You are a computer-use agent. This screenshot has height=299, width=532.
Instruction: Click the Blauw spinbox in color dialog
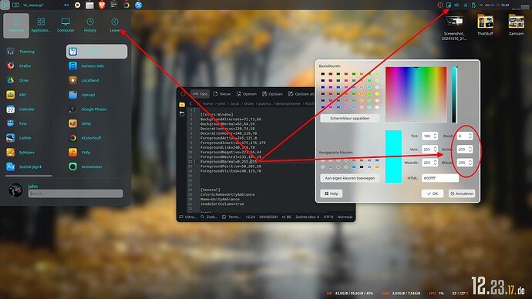point(464,163)
